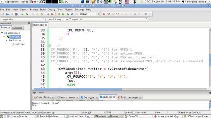This screenshot has height=118, width=211.
Task: Close the Search results tab
Action: (77, 98)
